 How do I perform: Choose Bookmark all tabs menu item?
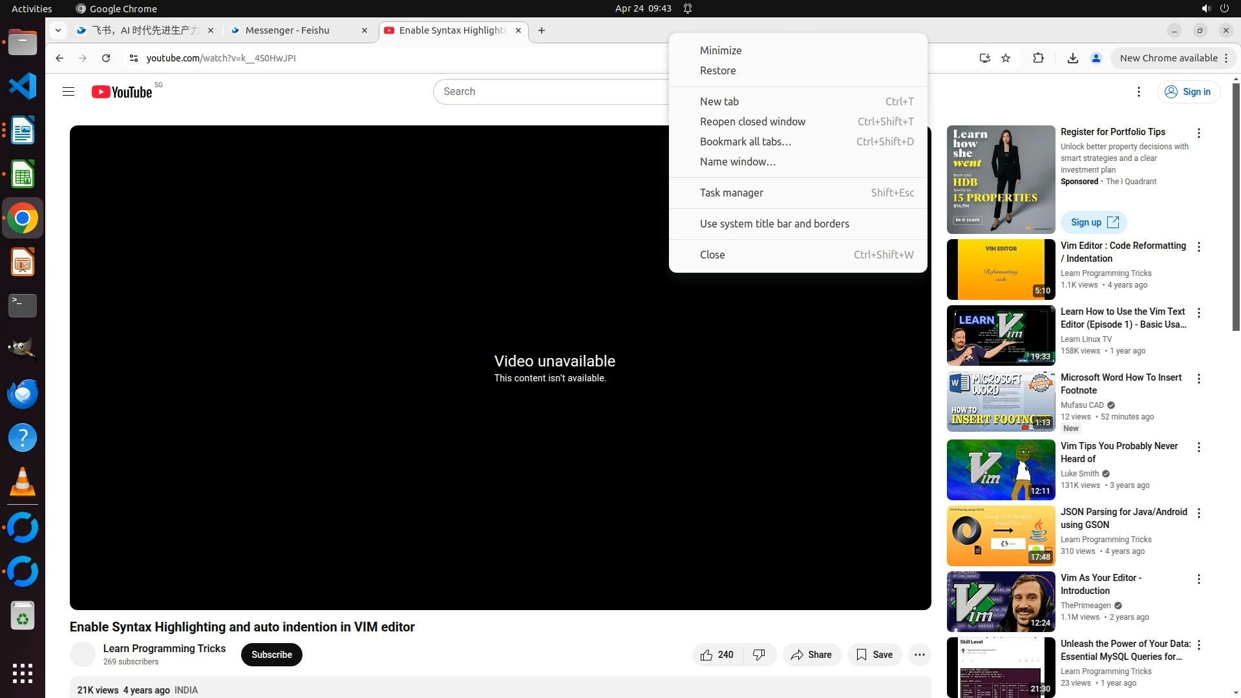pyautogui.click(x=745, y=142)
